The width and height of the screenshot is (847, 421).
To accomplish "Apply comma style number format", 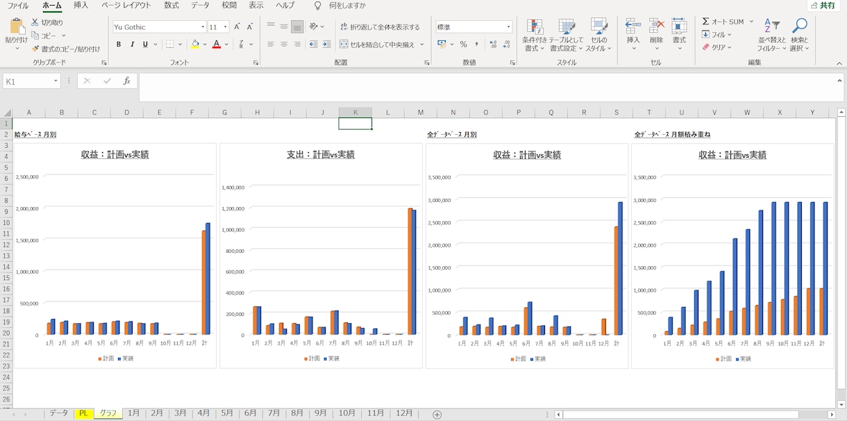I will point(476,44).
